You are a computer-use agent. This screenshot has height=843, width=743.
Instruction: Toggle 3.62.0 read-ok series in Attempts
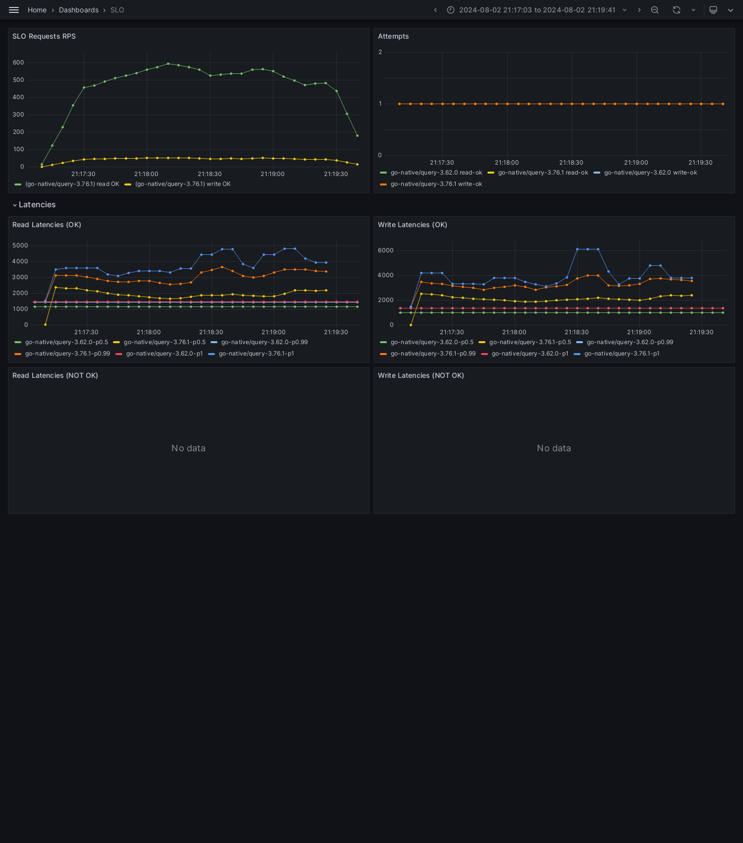click(x=436, y=173)
